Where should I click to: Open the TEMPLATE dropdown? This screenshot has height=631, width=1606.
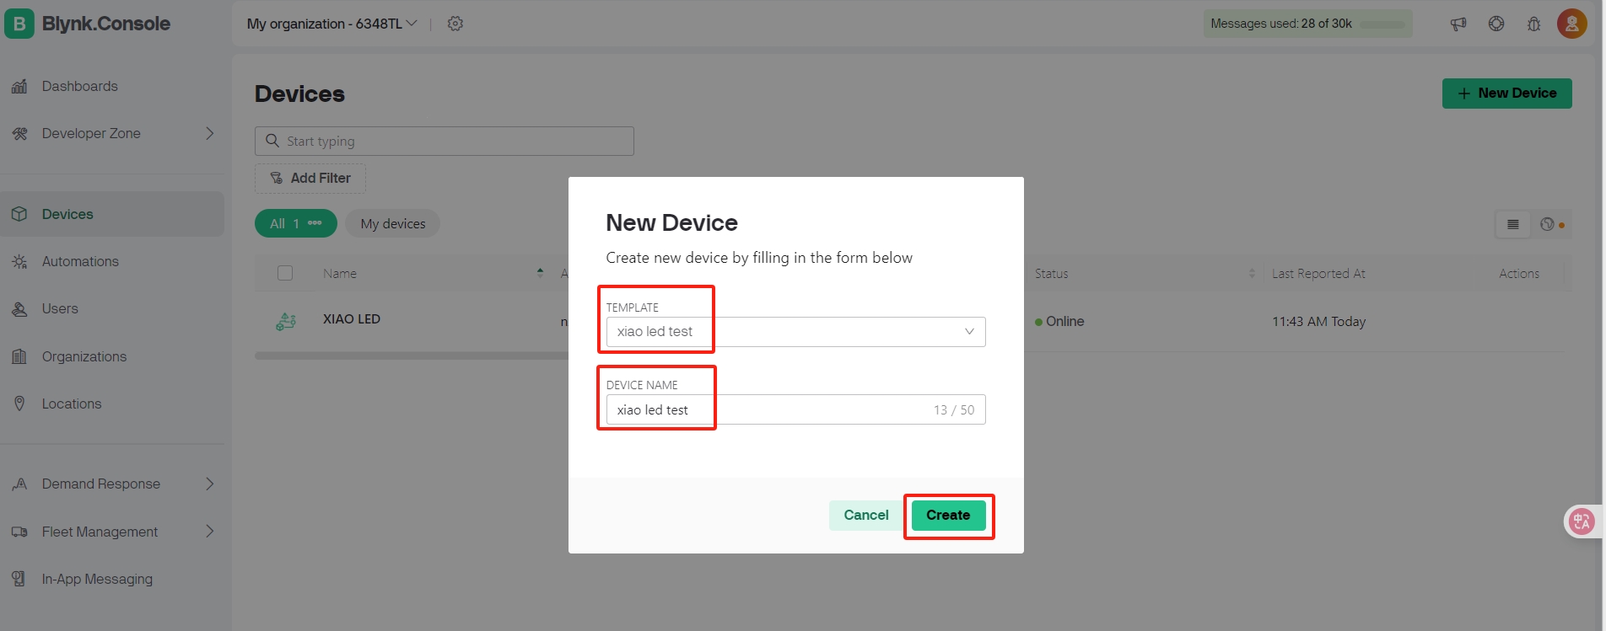(x=795, y=332)
